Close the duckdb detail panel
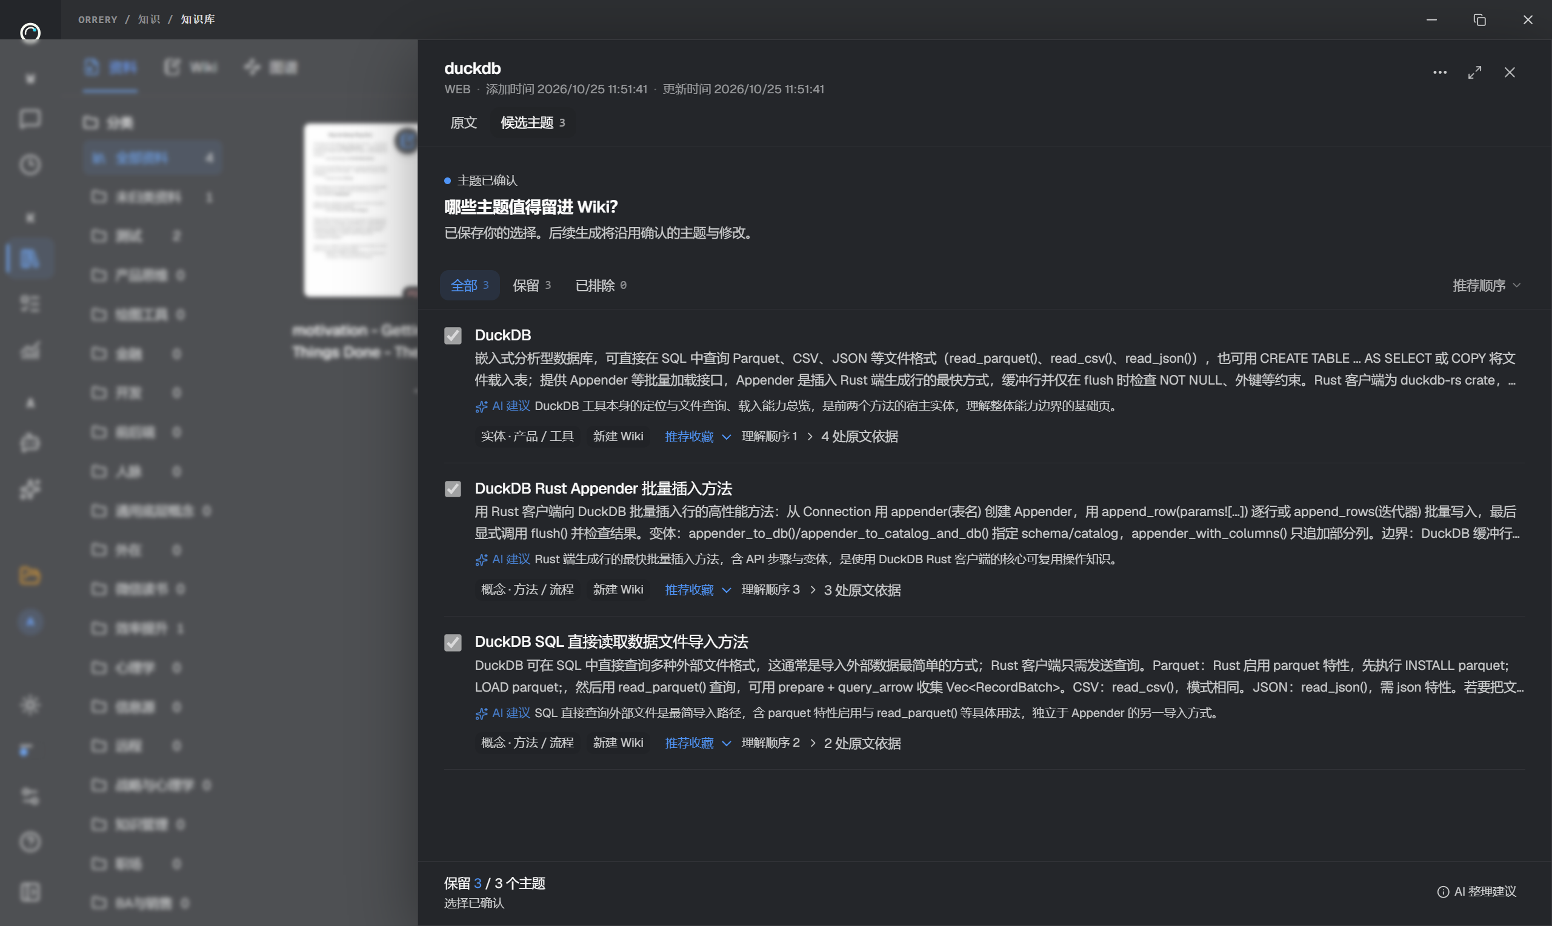1552x926 pixels. 1509,73
